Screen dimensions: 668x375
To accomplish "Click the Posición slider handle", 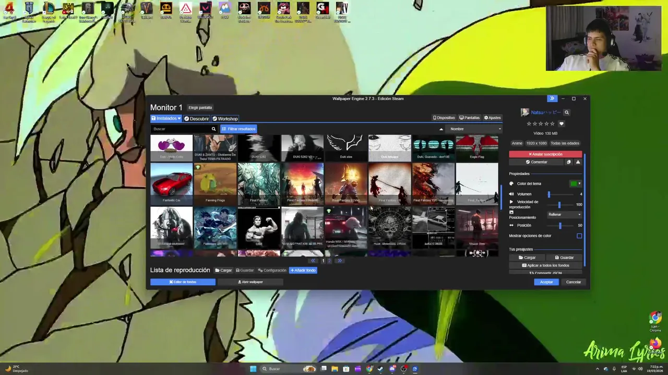I will [560, 226].
